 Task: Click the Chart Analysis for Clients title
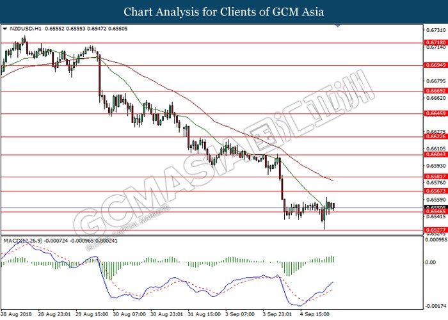(x=224, y=12)
